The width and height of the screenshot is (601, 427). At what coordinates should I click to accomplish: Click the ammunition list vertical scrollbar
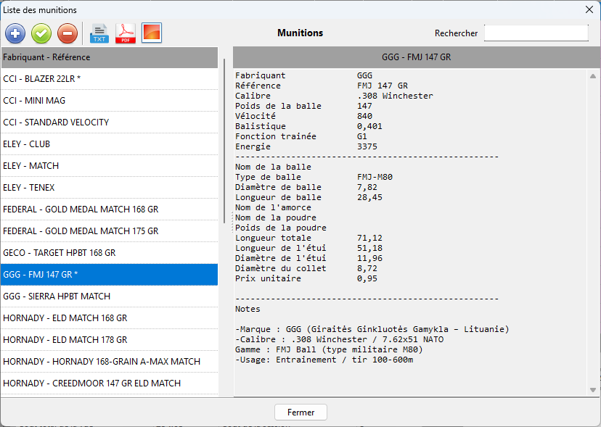pyautogui.click(x=224, y=141)
